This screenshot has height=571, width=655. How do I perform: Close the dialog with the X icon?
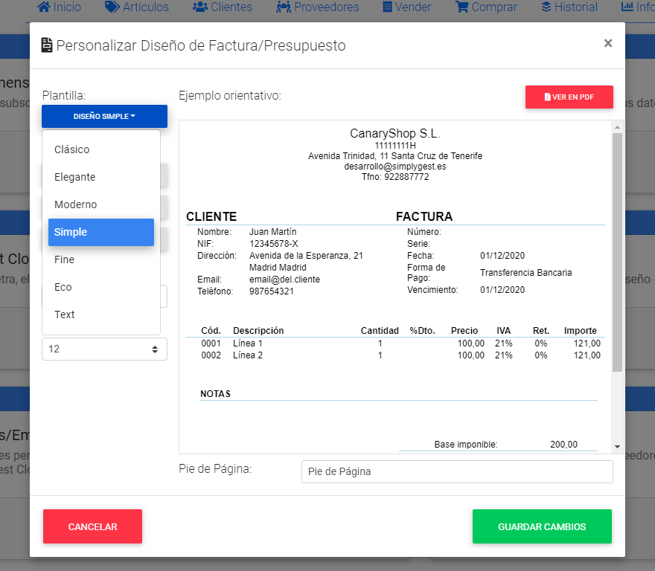coord(608,43)
